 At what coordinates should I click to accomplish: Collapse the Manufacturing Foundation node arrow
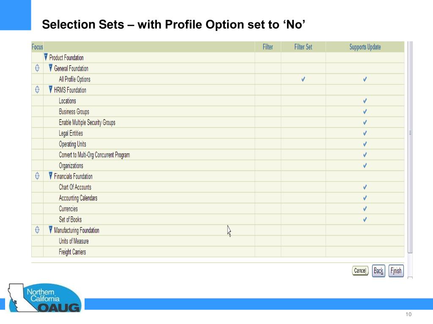(x=51, y=229)
